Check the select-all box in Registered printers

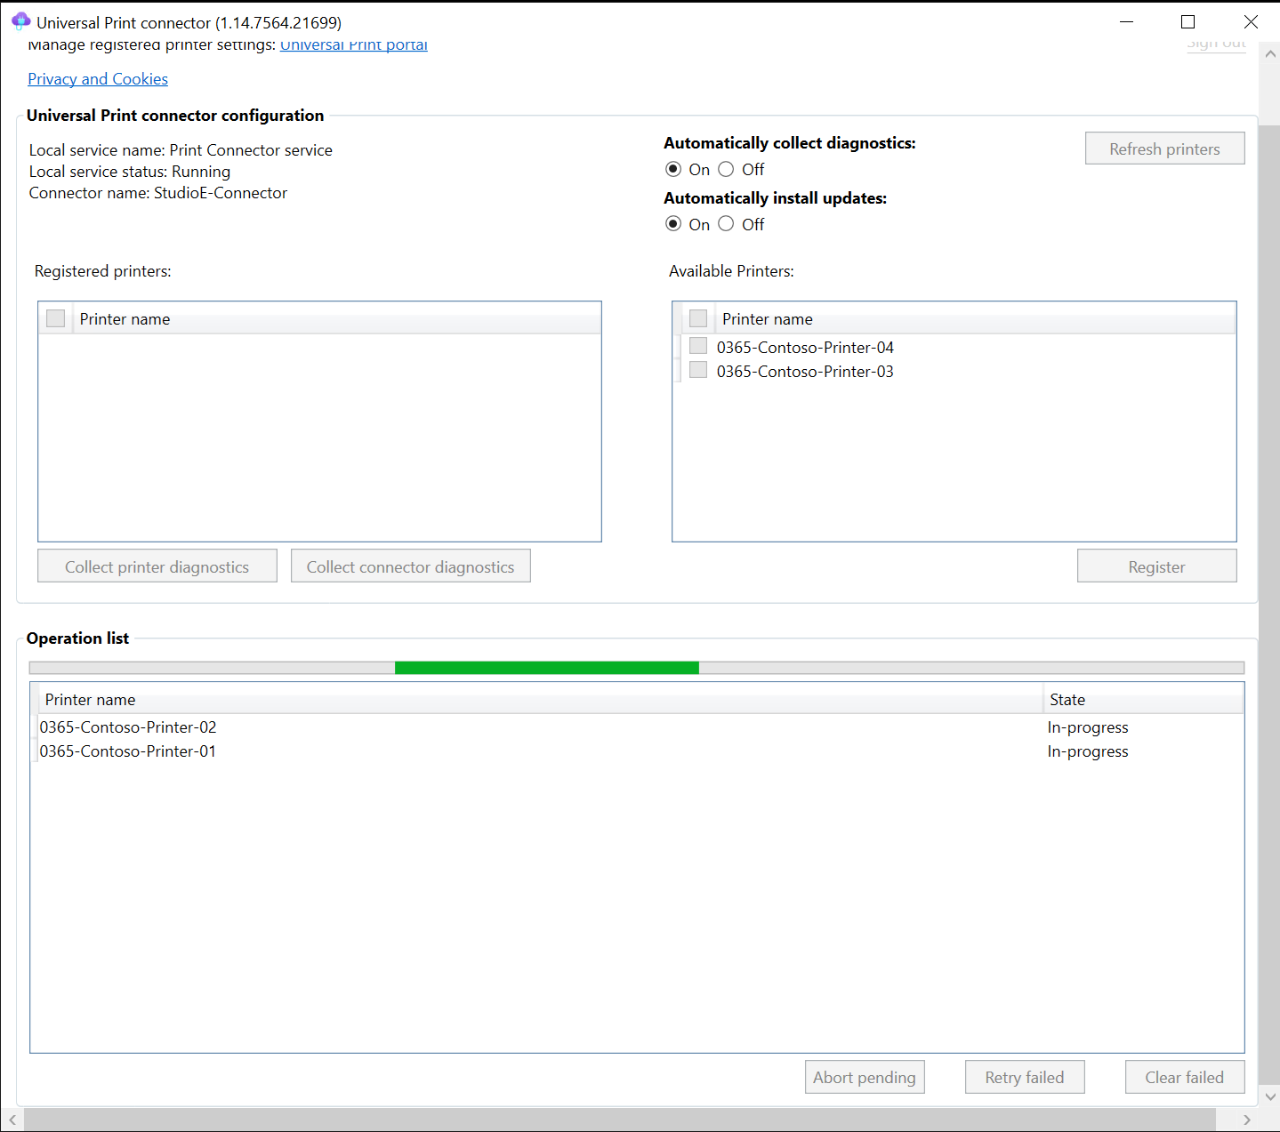coord(56,318)
